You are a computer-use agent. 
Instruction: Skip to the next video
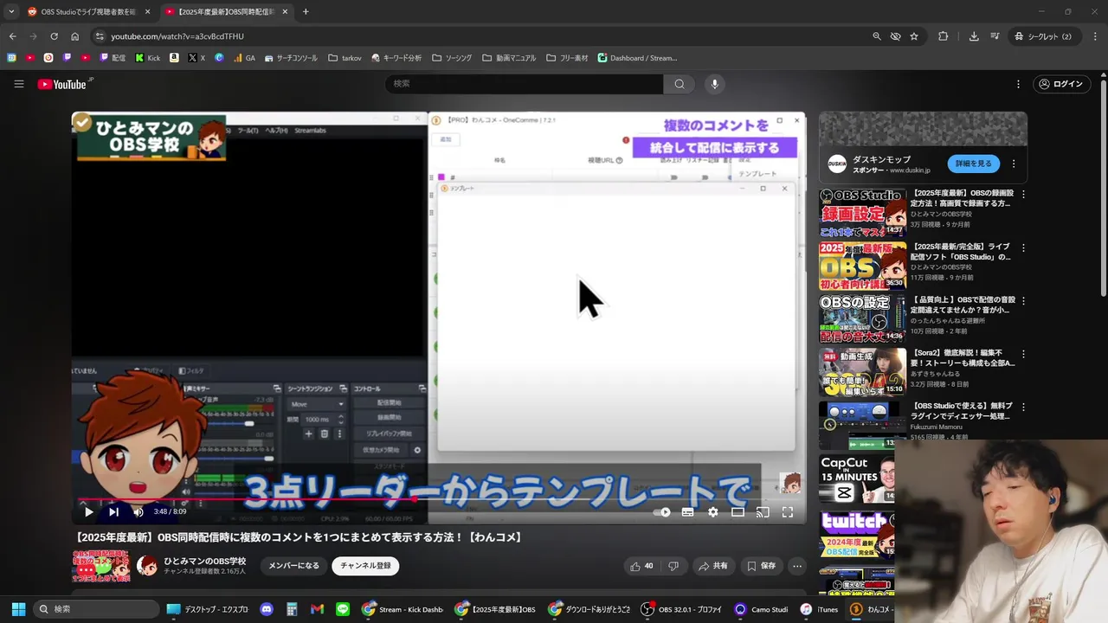pos(113,511)
